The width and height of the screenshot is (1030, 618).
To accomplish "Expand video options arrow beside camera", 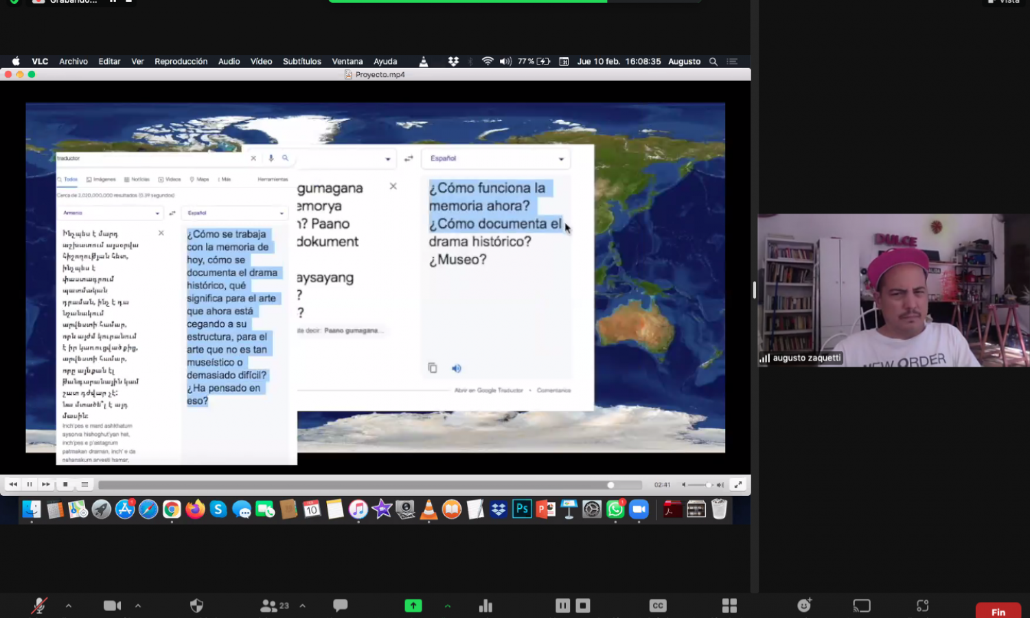I will pos(138,605).
